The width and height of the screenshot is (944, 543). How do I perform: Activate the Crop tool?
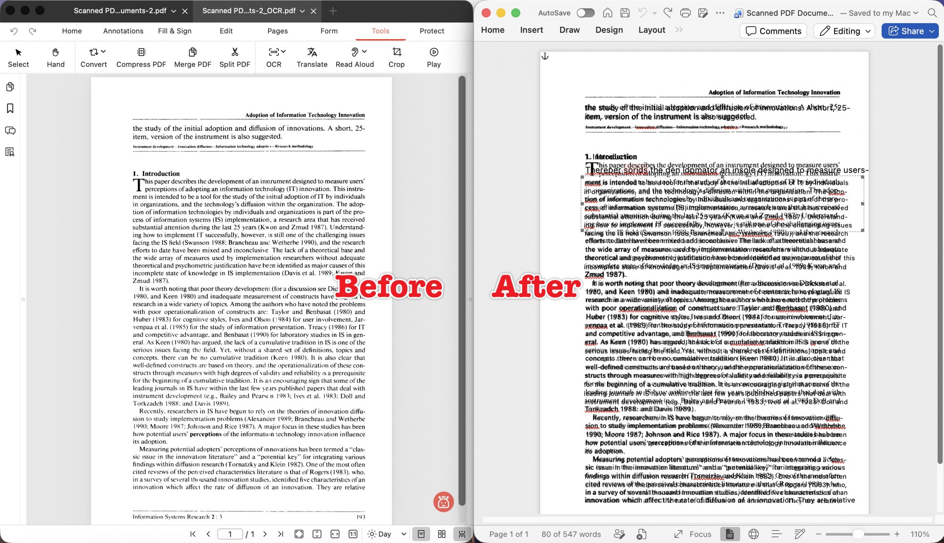pos(396,57)
